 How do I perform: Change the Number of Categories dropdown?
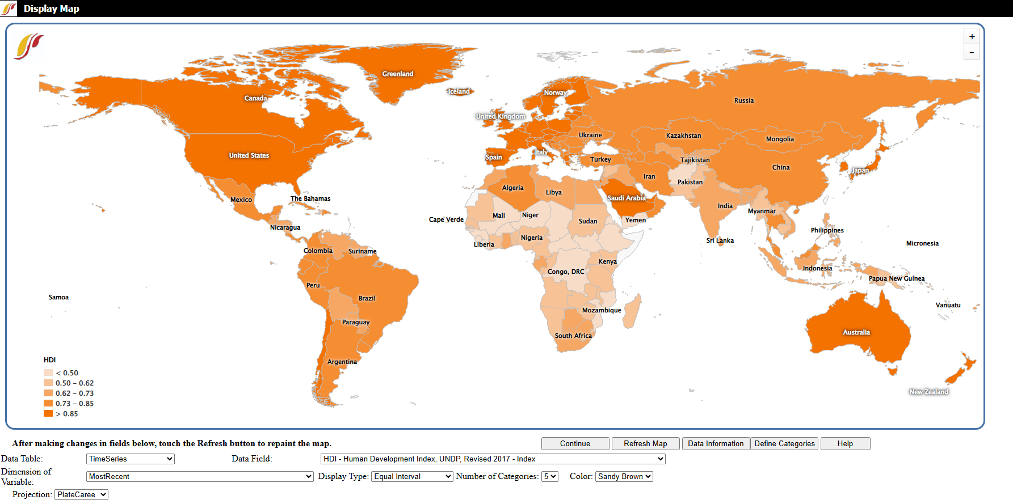click(x=550, y=477)
